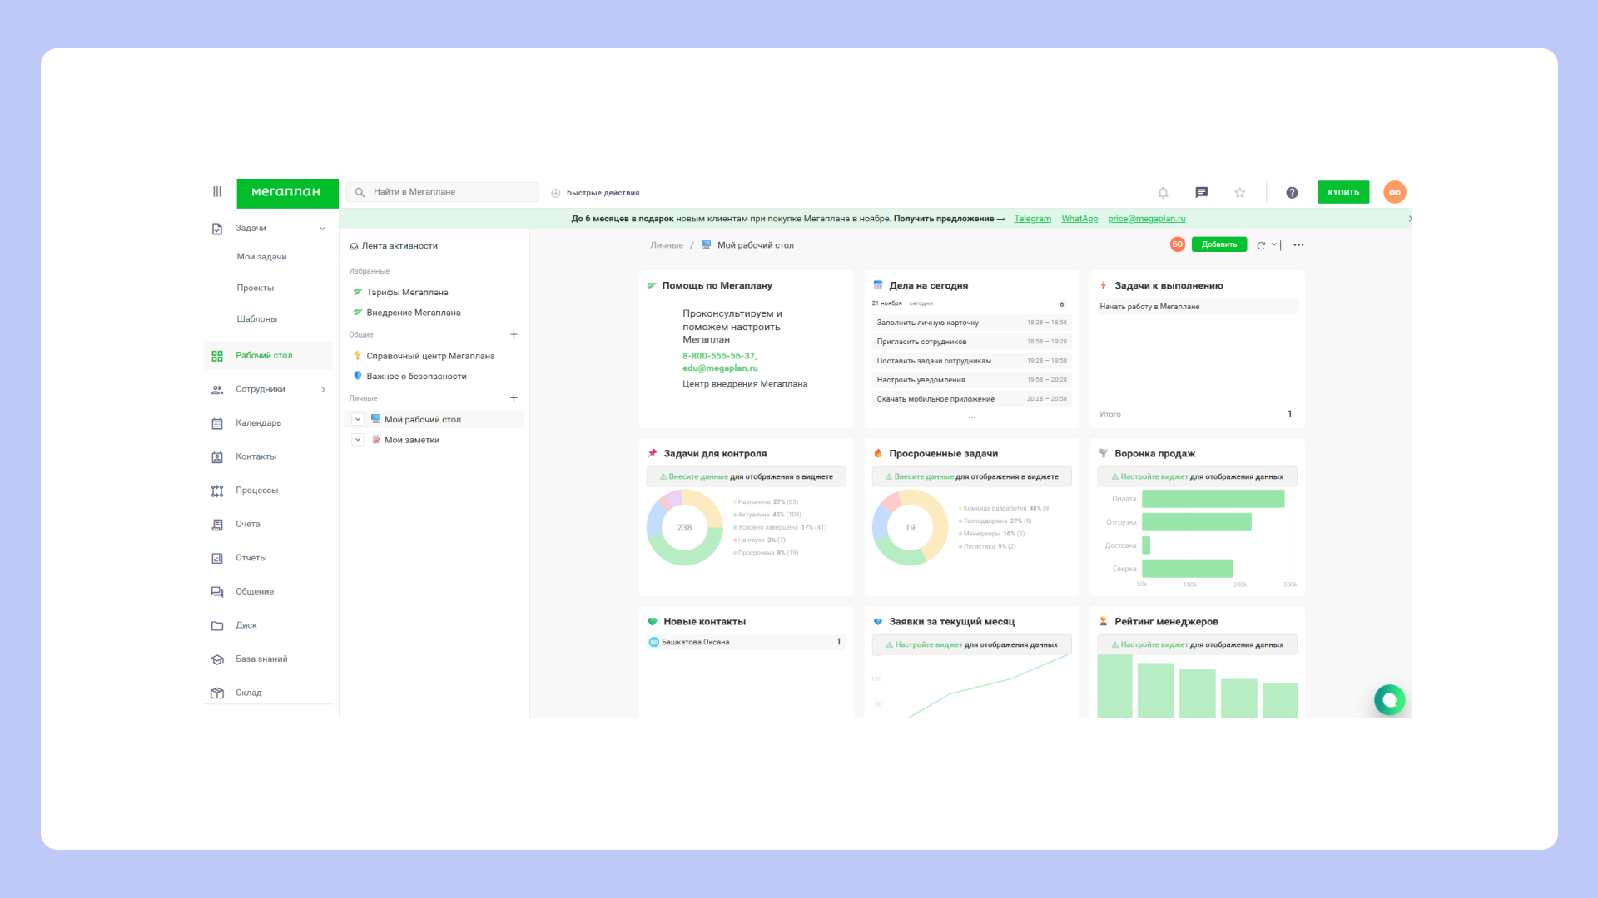Open the green chat support bubble
The height and width of the screenshot is (898, 1598).
pos(1389,700)
